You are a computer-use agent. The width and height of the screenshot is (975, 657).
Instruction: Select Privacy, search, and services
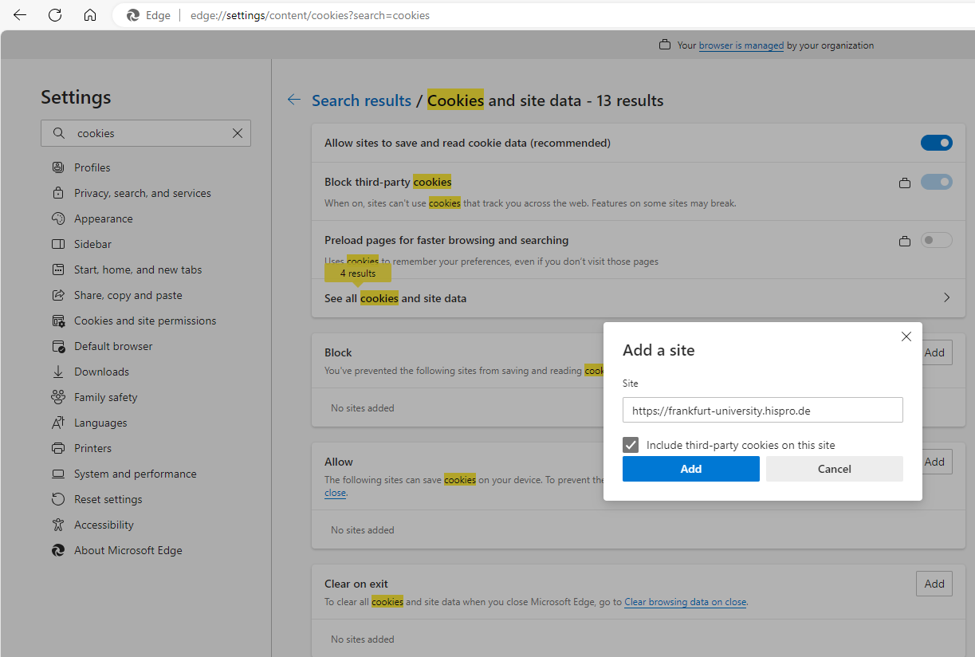(x=142, y=193)
